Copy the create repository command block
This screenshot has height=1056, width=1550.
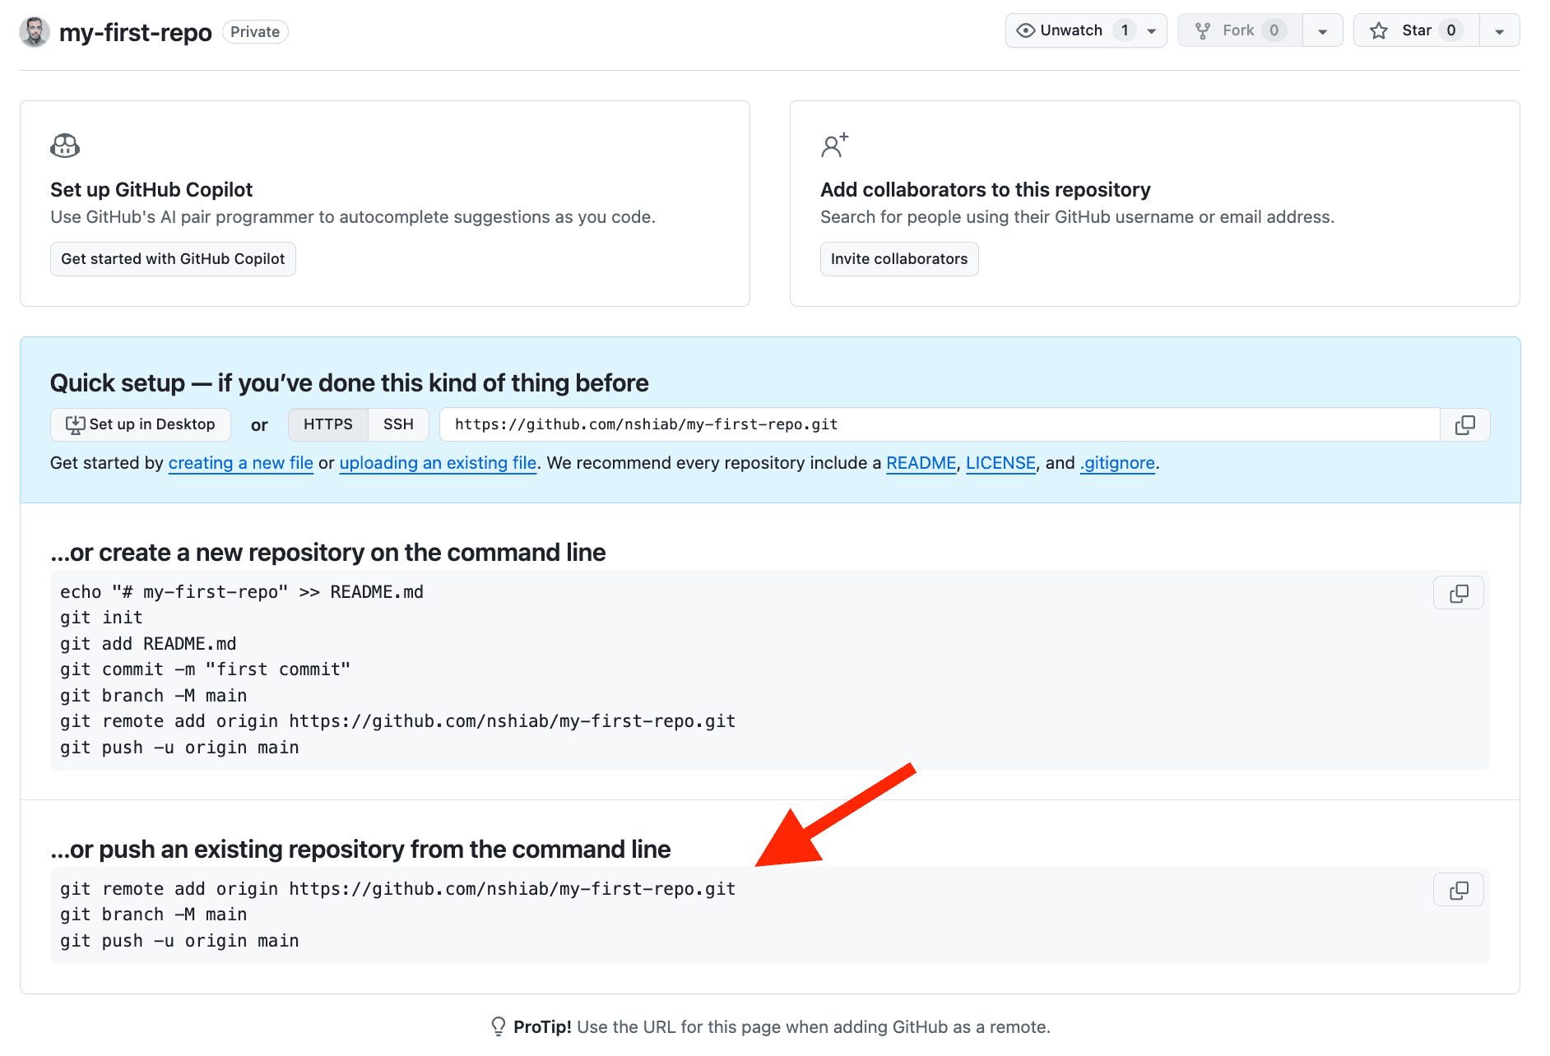(1458, 592)
